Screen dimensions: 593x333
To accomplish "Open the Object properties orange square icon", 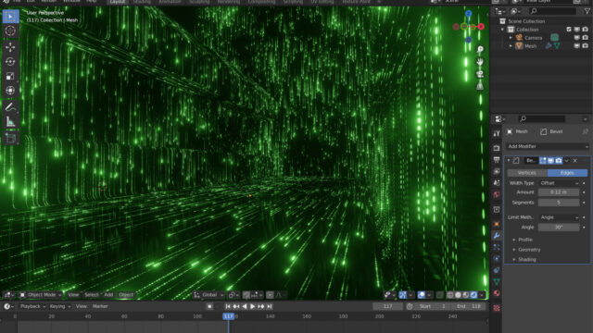I will pos(497,224).
